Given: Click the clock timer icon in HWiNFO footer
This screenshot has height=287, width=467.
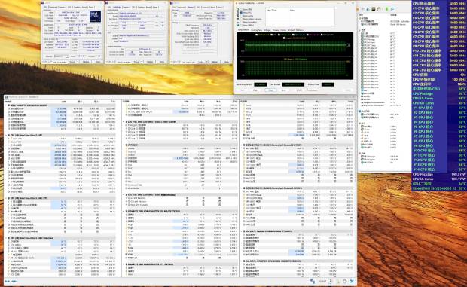Looking at the screenshot, I should 331,281.
